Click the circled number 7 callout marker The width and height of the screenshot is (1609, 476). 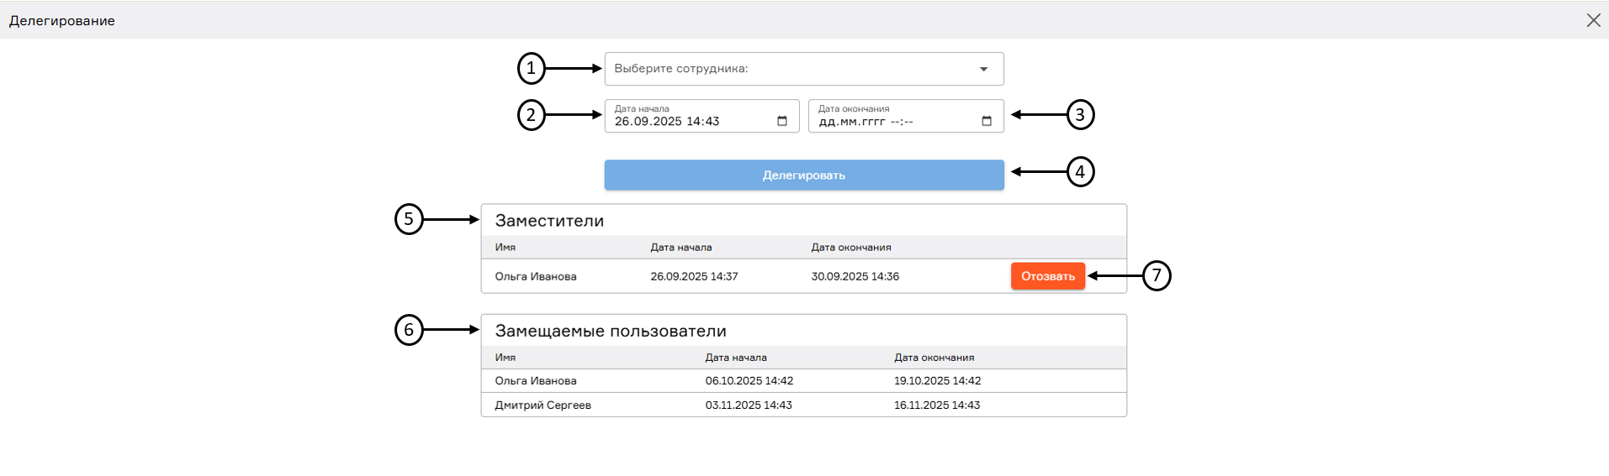click(1156, 275)
